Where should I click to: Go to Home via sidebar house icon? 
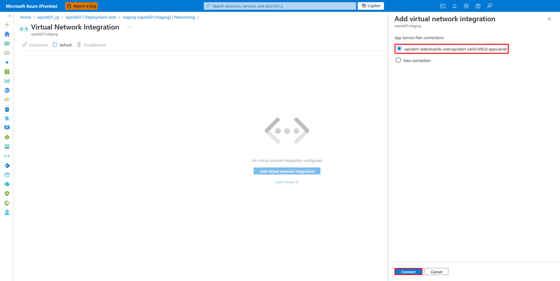(x=7, y=34)
